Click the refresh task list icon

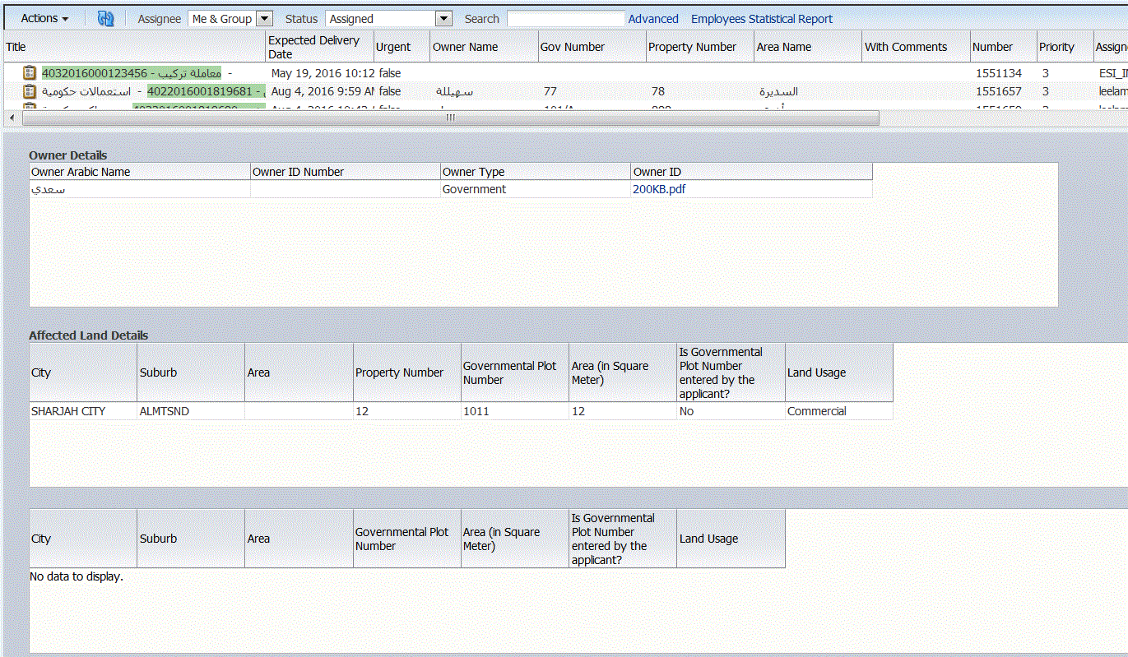(x=105, y=18)
